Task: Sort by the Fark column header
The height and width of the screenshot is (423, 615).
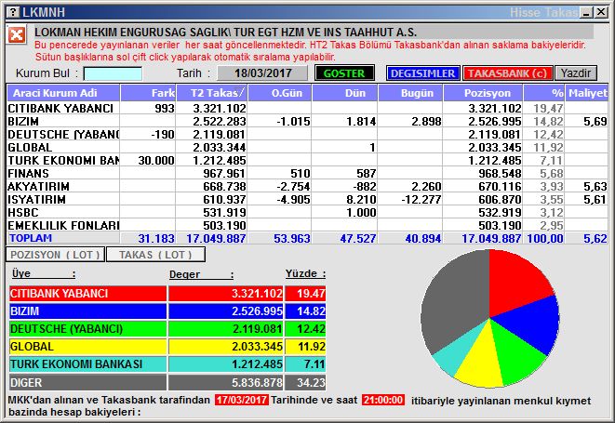Action: (148, 93)
